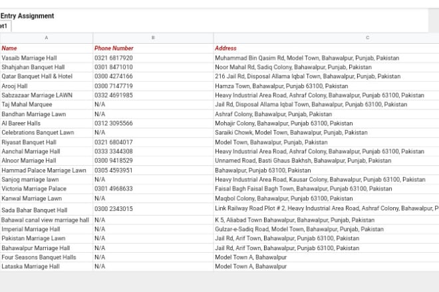Select the Four Seasons Banquet Halls cell

pyautogui.click(x=46, y=257)
